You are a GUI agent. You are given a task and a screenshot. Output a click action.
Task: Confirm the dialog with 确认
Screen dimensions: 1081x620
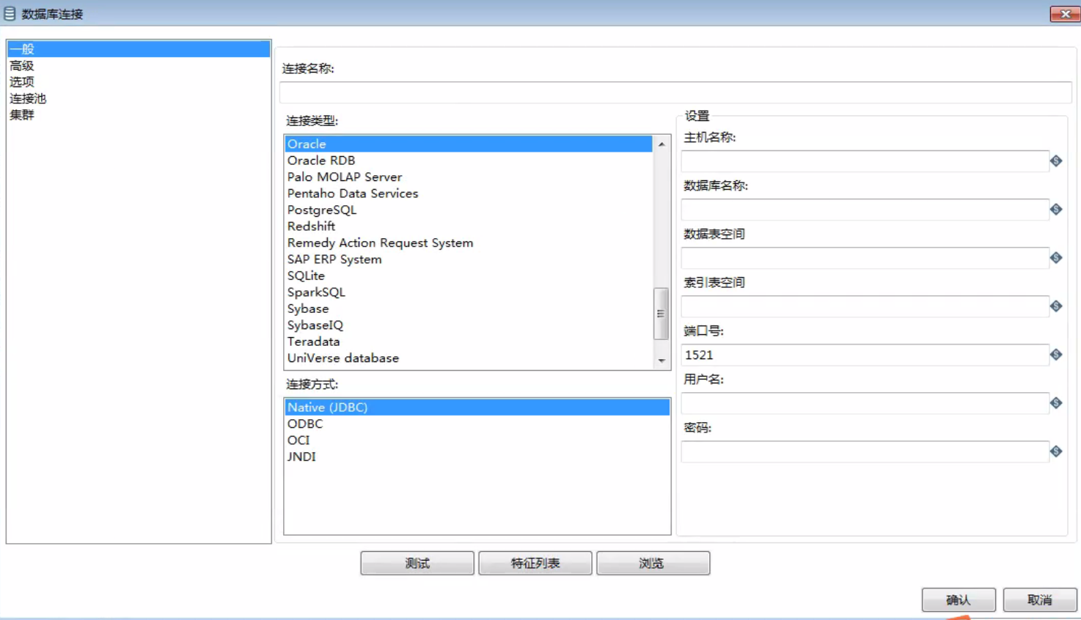click(x=959, y=599)
